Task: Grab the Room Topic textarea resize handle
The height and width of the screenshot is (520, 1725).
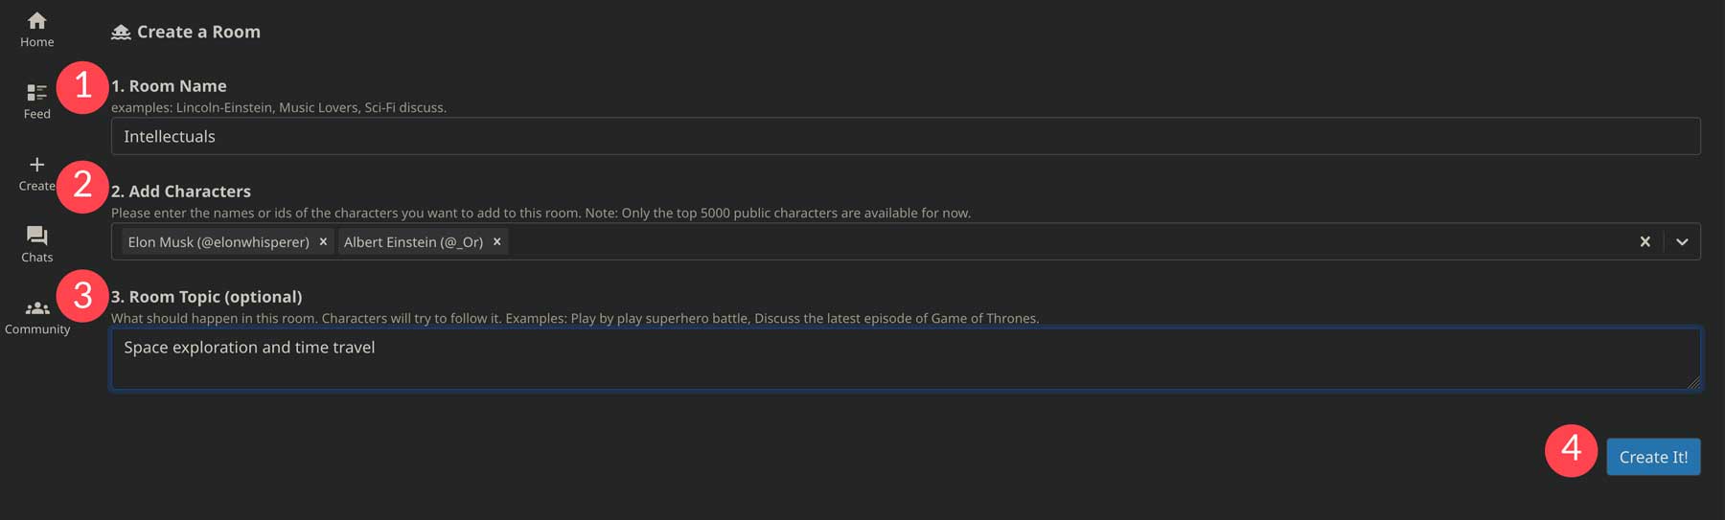Action: [x=1693, y=382]
